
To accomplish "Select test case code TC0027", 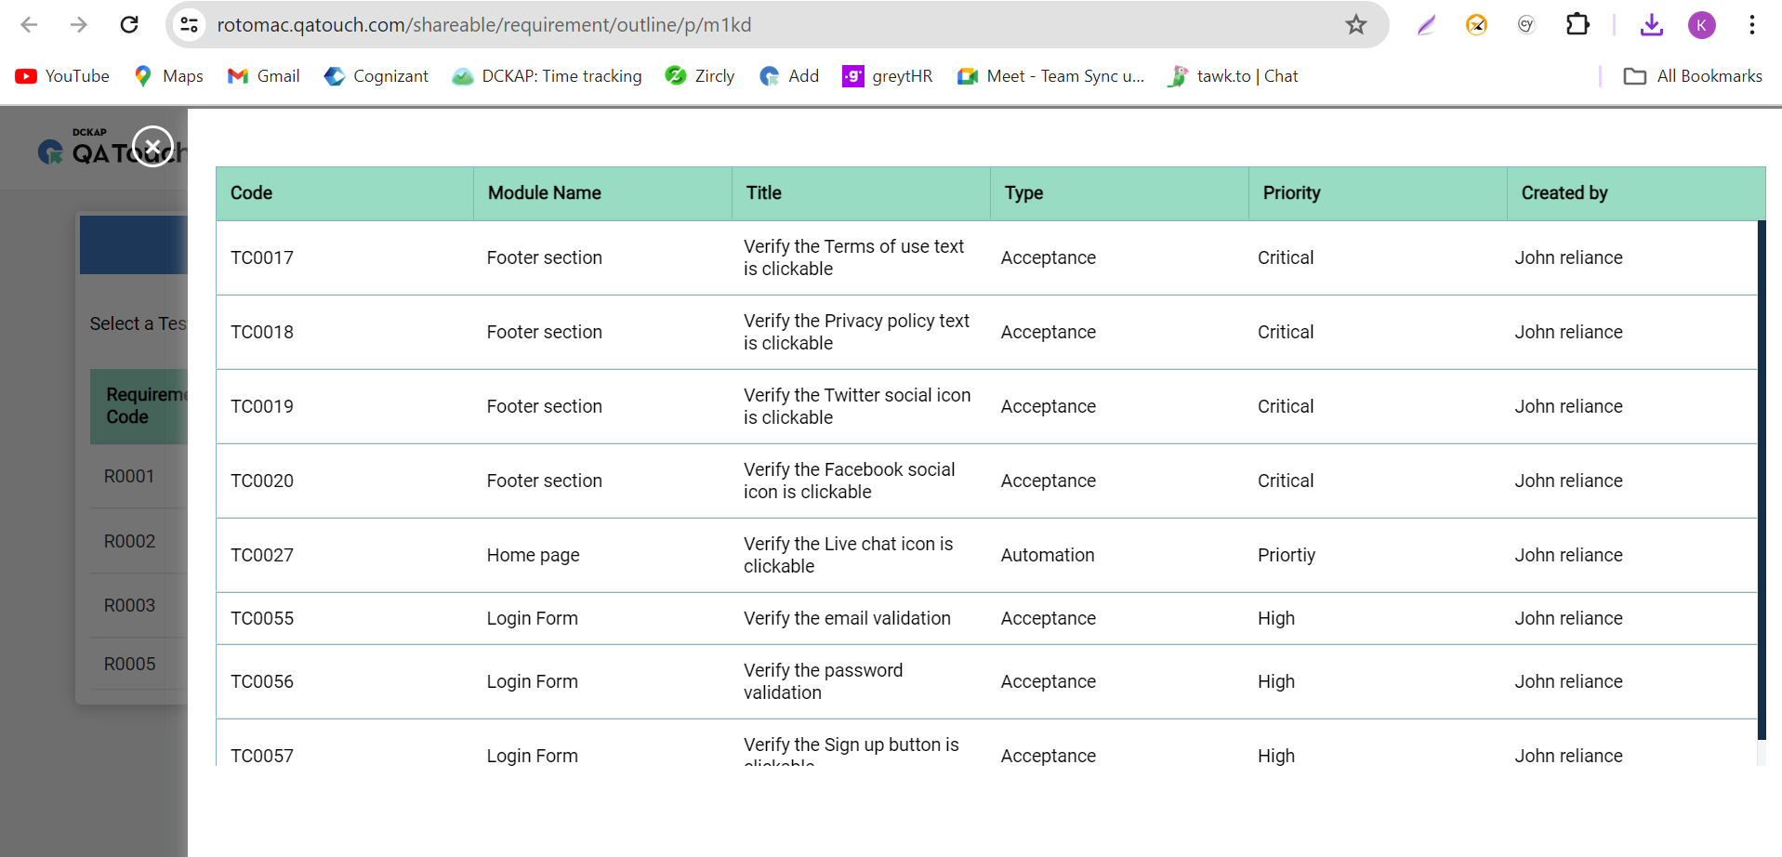I will click(262, 556).
